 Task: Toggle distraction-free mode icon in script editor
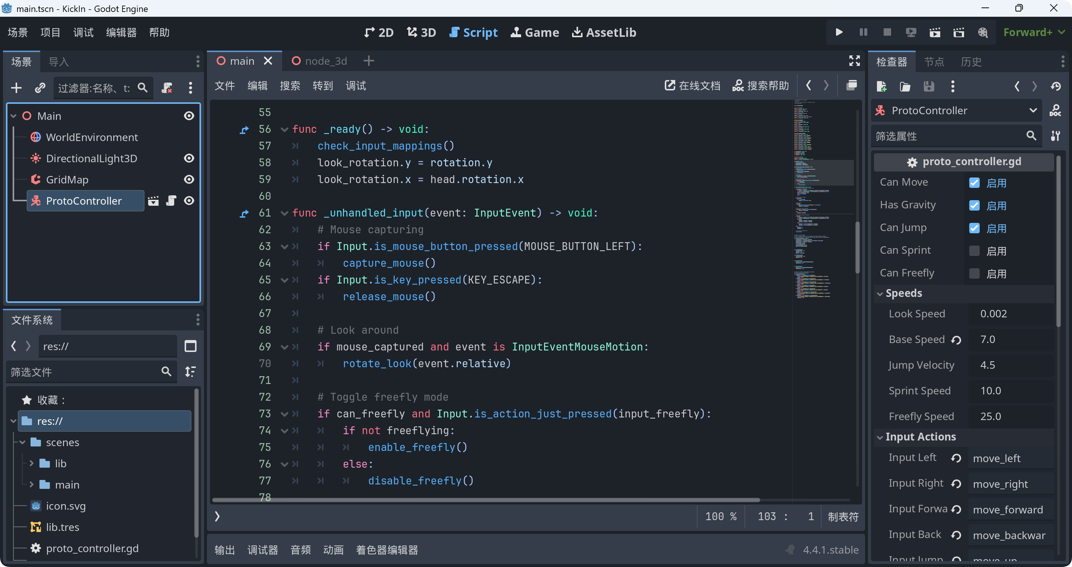click(854, 61)
